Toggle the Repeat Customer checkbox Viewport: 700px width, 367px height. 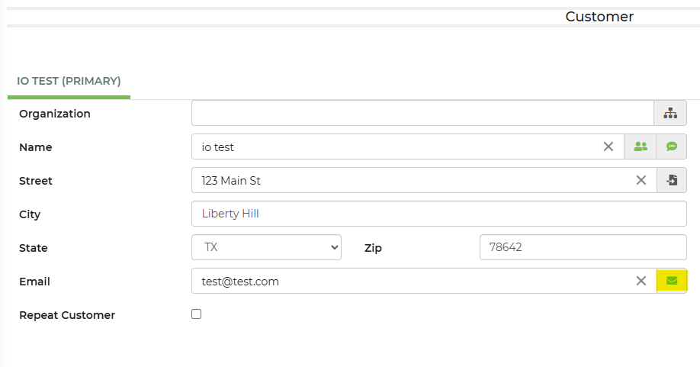(197, 314)
